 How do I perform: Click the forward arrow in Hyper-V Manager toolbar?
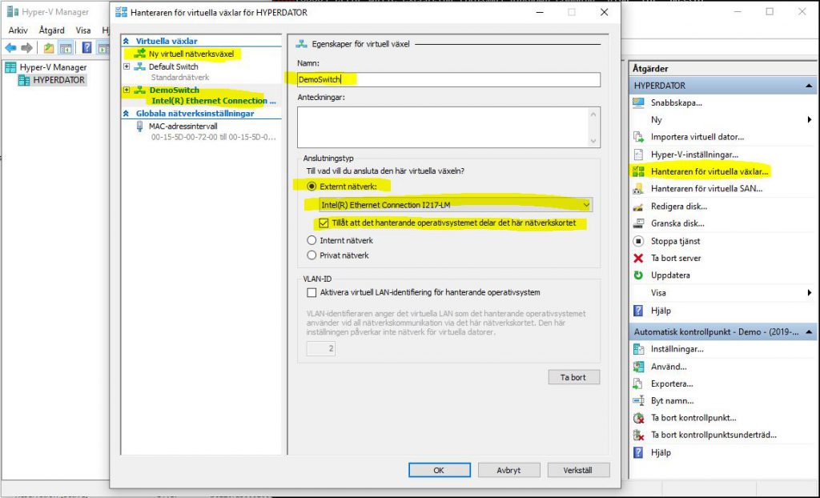point(26,48)
